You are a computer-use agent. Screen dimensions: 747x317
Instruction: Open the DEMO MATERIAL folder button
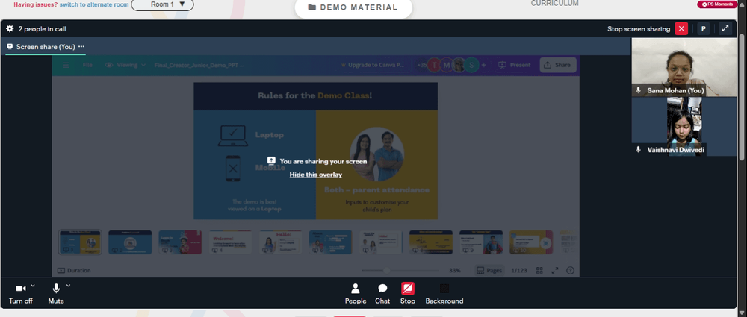point(353,7)
